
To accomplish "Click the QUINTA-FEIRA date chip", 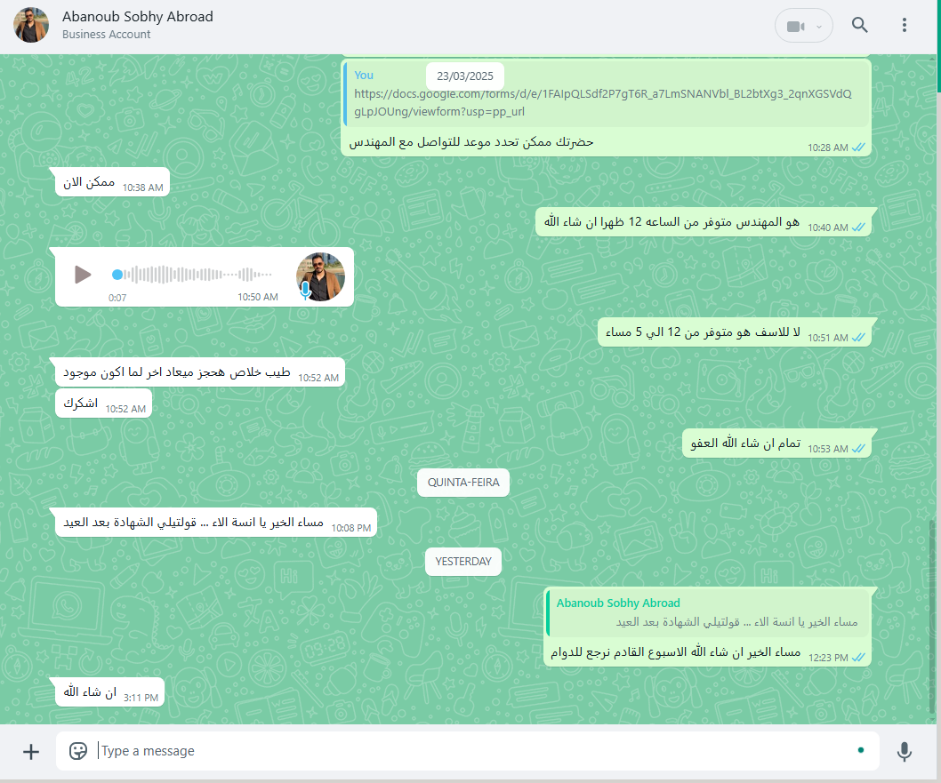I will (x=463, y=483).
